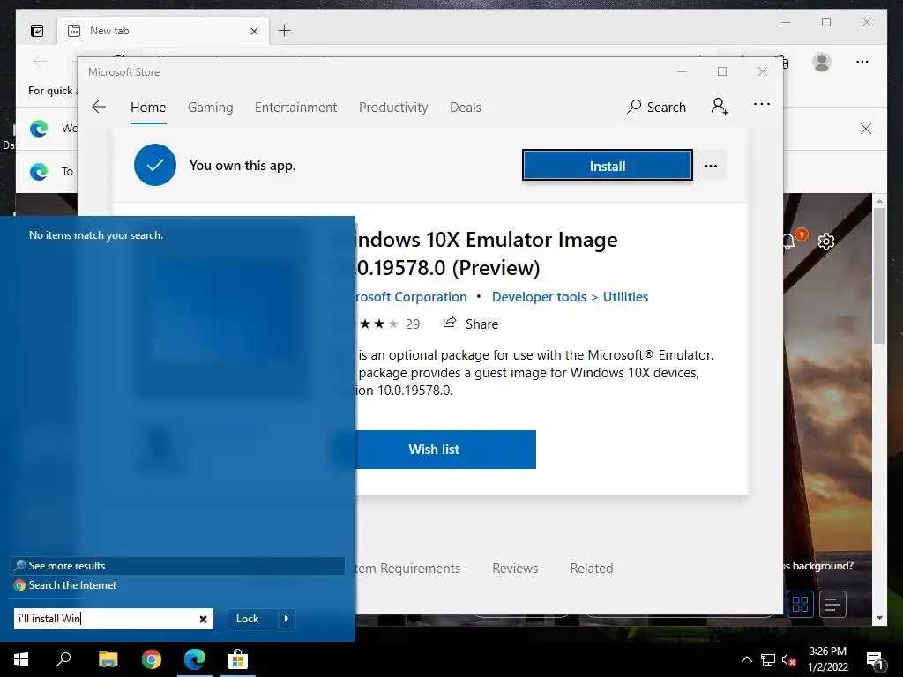
Task: Show hidden system tray icons
Action: pyautogui.click(x=746, y=659)
